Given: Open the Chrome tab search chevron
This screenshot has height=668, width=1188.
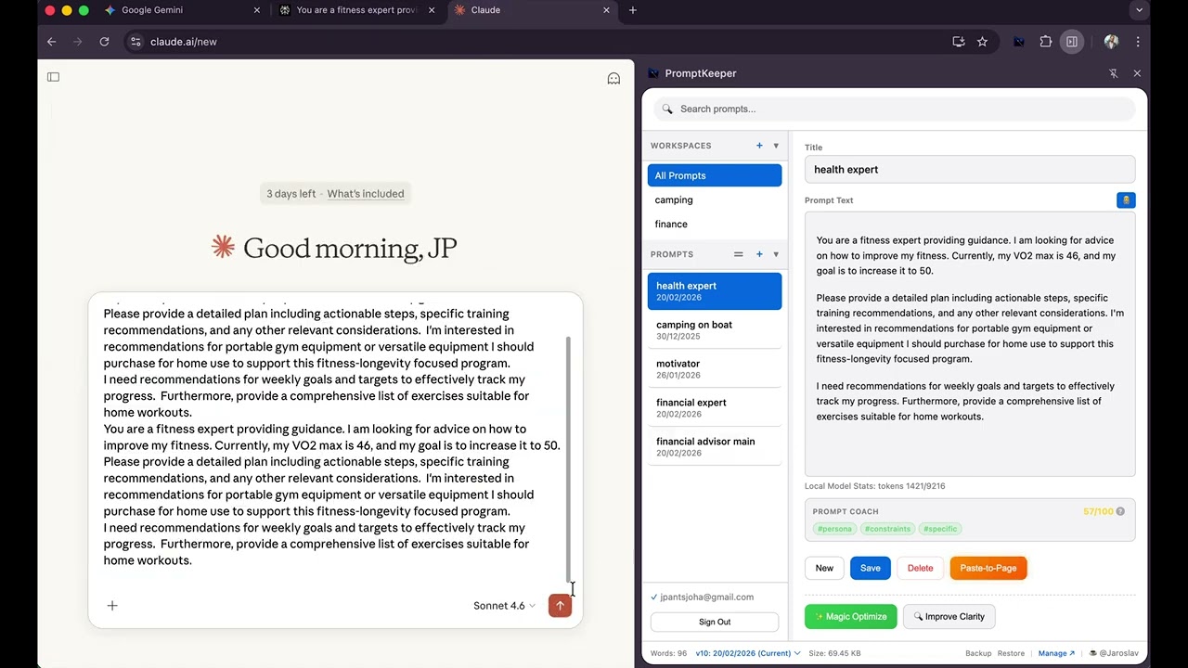Looking at the screenshot, I should coord(1139,10).
